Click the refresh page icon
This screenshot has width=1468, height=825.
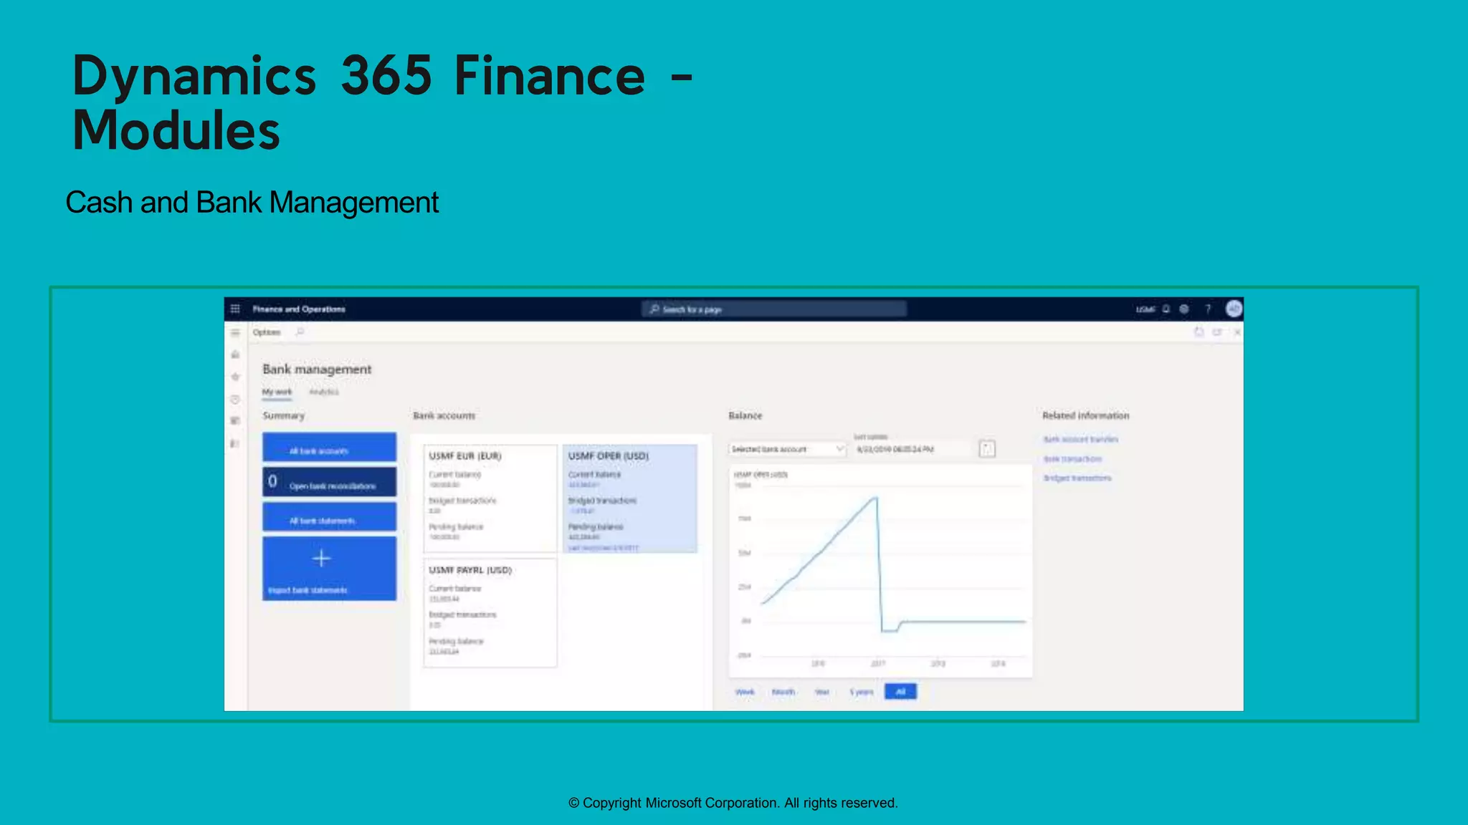click(x=1198, y=332)
